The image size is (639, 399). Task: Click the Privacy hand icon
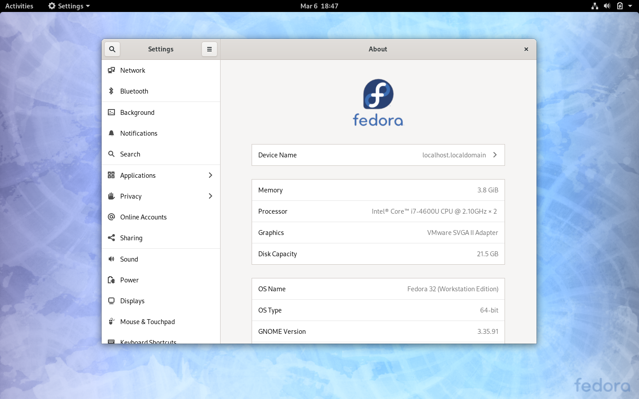point(111,196)
